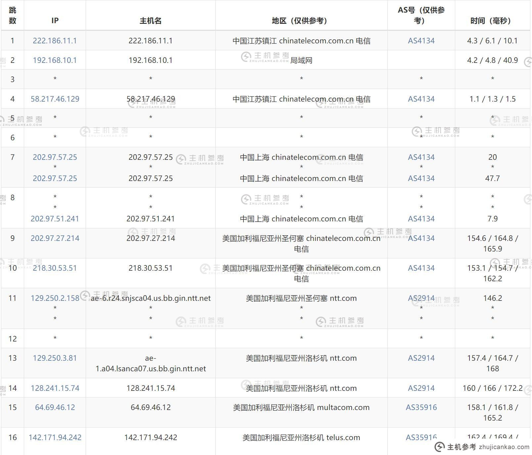This screenshot has height=455, width=532.
Task: Follow the AS4134 link in the 202.97.27.214 row
Action: 421,238
